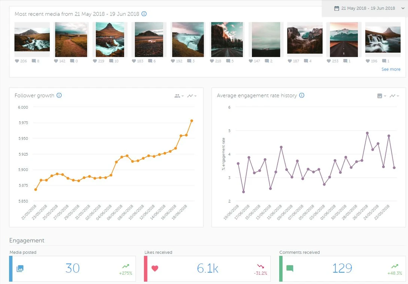Click comment icon next to 4 comments
Screen dimensions: 408x284
point(306,61)
